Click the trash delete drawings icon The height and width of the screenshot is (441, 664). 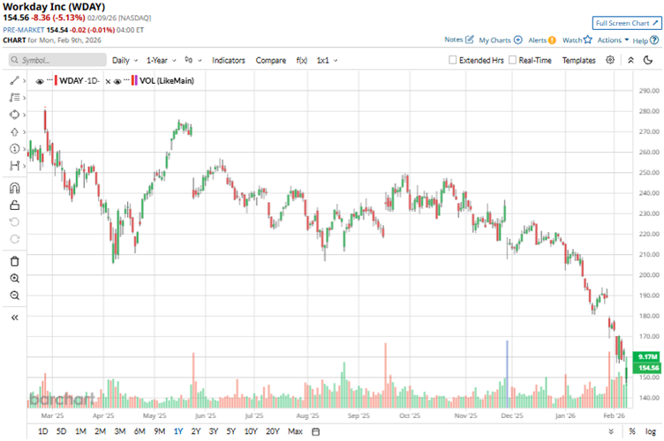tap(14, 261)
